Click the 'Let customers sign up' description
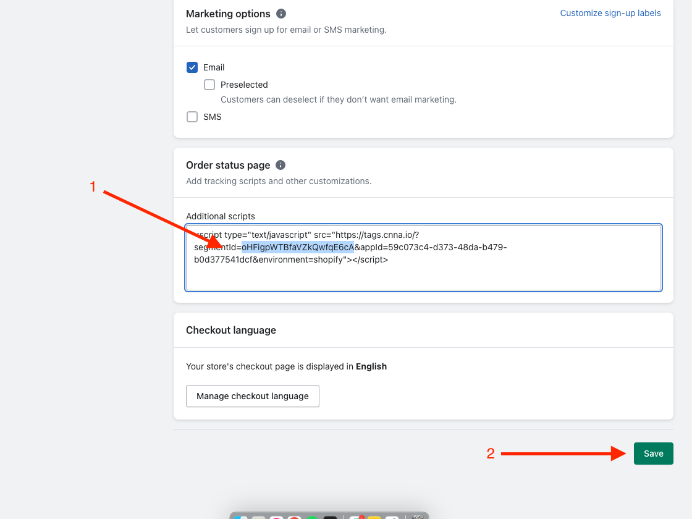692x519 pixels. point(286,30)
